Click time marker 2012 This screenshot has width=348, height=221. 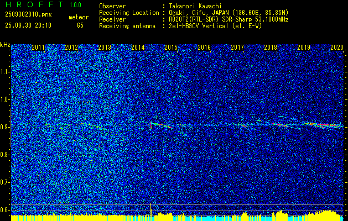pyautogui.click(x=71, y=47)
